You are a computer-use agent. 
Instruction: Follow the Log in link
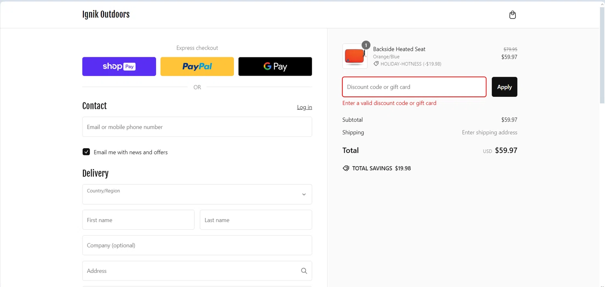(x=304, y=107)
